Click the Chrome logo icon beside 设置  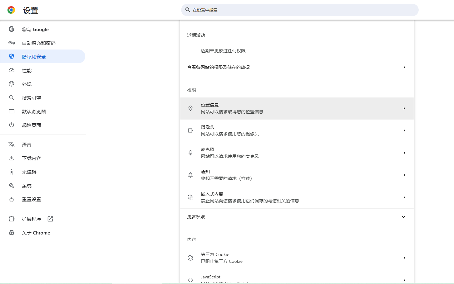pos(11,10)
